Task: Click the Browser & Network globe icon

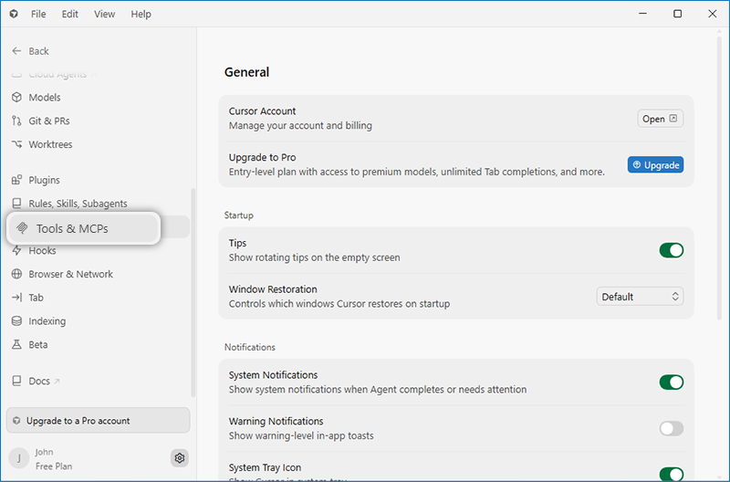Action: click(16, 274)
